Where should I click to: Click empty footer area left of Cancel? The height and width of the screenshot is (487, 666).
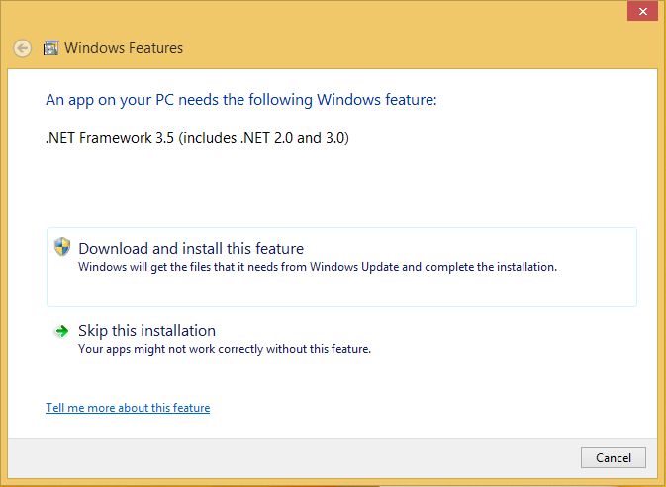point(297,458)
